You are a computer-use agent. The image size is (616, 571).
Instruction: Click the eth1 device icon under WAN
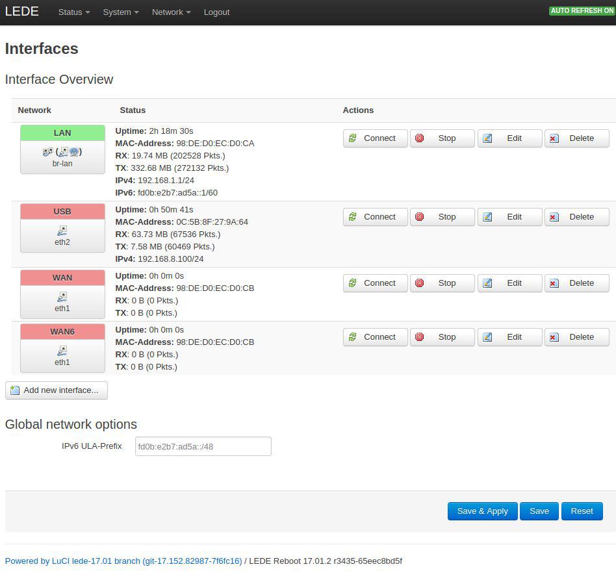point(62,297)
